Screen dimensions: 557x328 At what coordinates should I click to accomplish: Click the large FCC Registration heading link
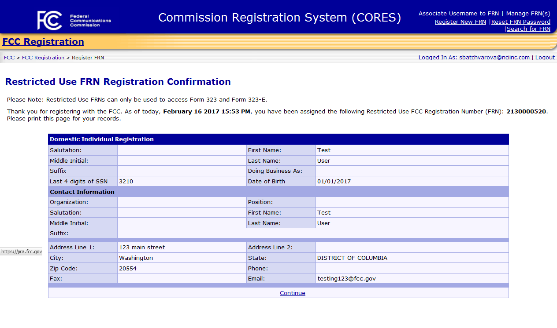(43, 42)
